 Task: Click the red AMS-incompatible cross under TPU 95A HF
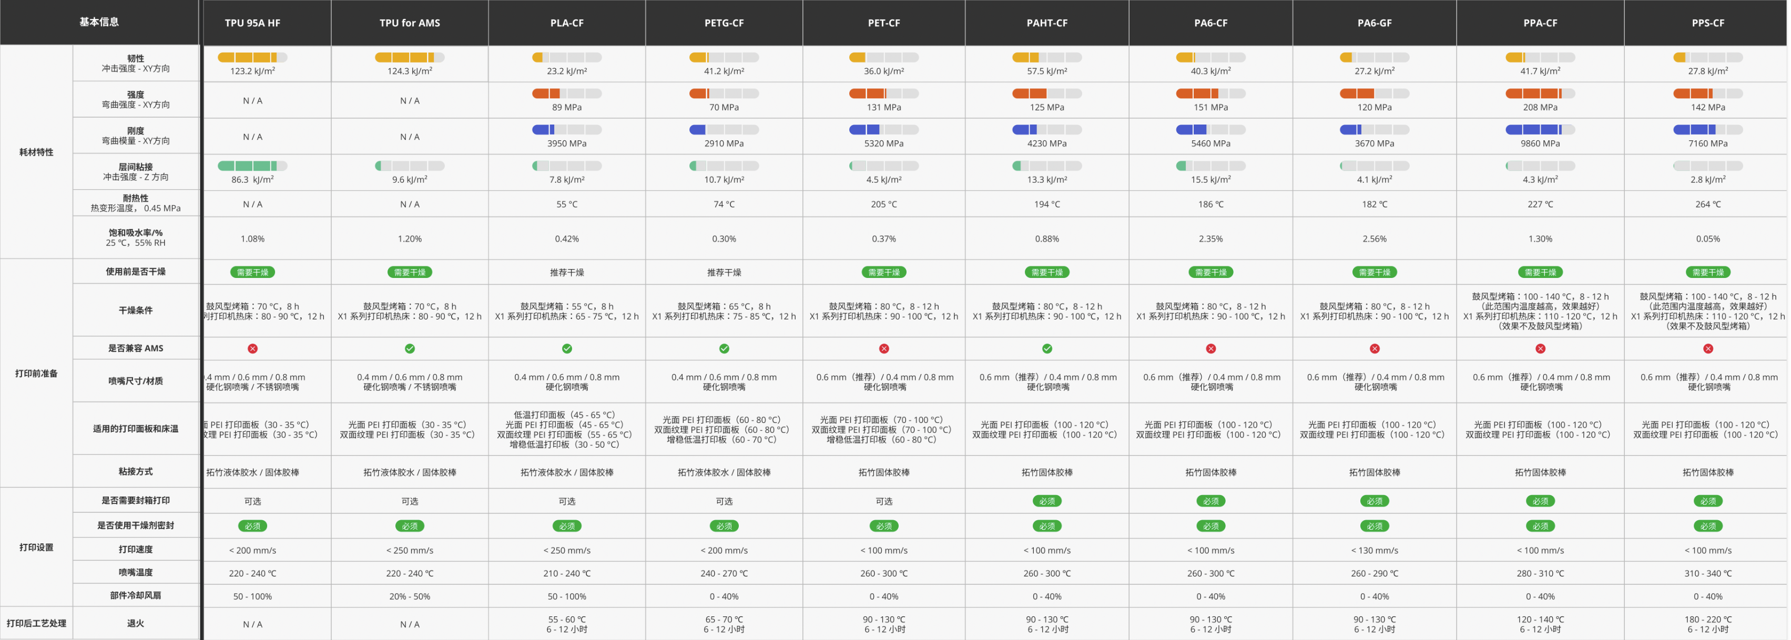(252, 348)
